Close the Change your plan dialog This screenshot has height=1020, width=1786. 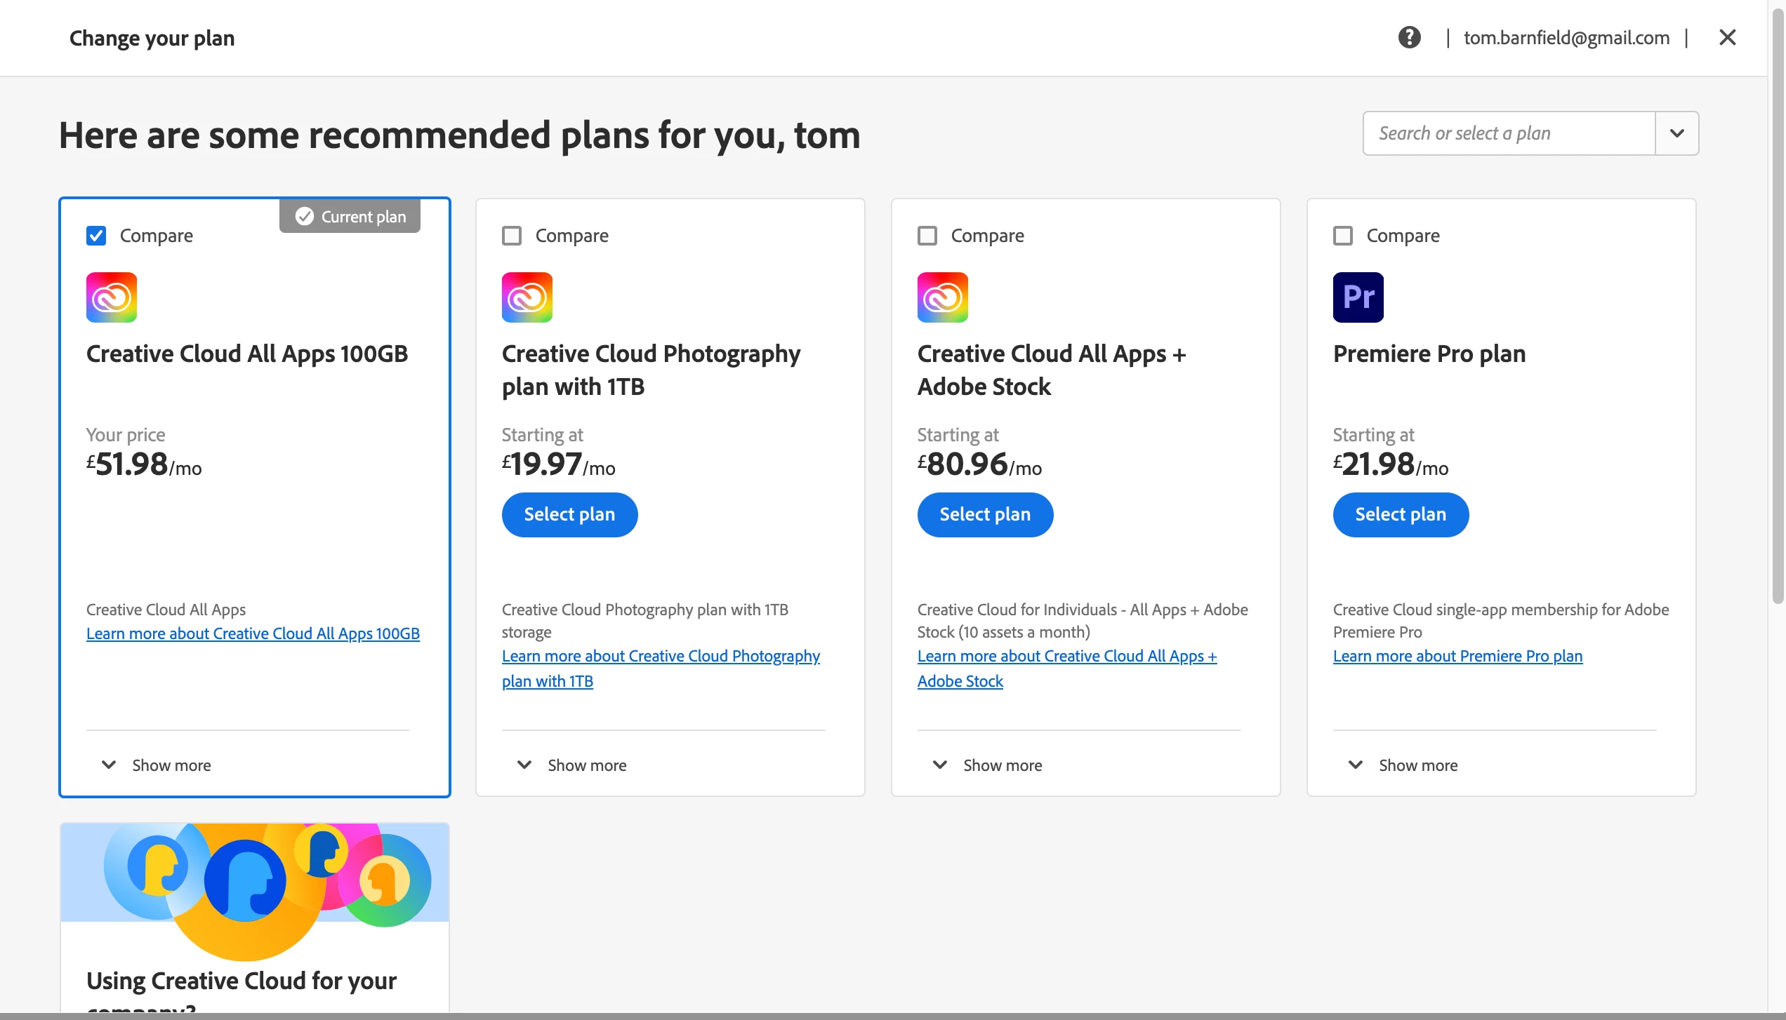[x=1727, y=37]
